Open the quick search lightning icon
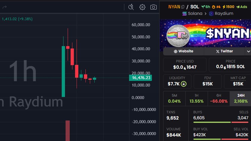This screenshot has width=251, height=141. 131,7
